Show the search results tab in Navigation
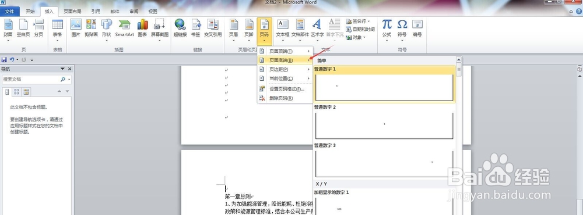This screenshot has height=215, width=583. [x=26, y=92]
